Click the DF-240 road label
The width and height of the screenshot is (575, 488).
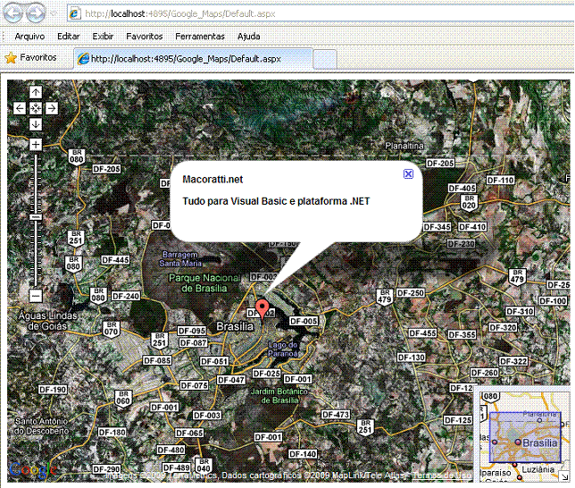(x=126, y=296)
